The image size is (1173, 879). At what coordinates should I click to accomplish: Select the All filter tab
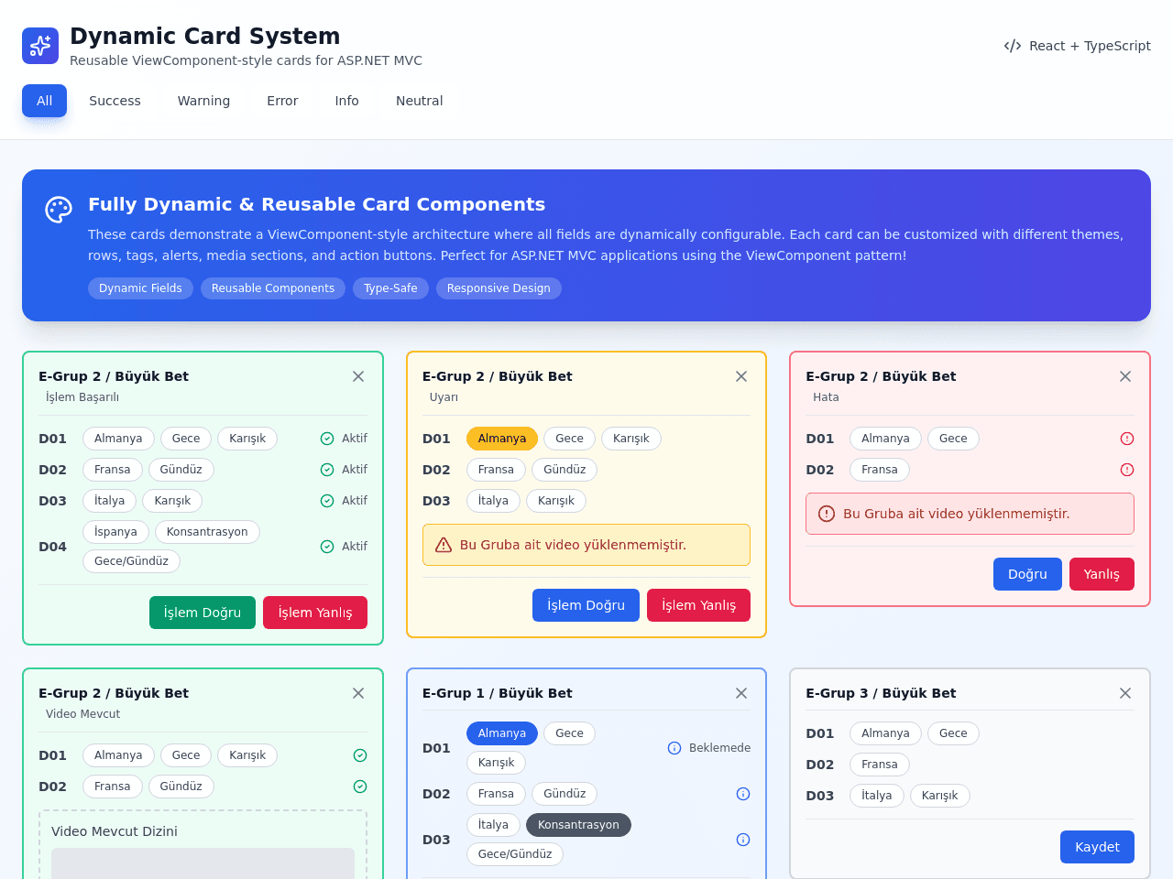click(44, 101)
